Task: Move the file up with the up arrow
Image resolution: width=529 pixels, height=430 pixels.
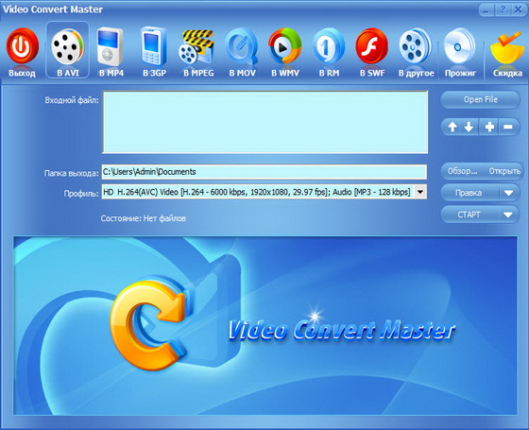Action: click(x=452, y=127)
